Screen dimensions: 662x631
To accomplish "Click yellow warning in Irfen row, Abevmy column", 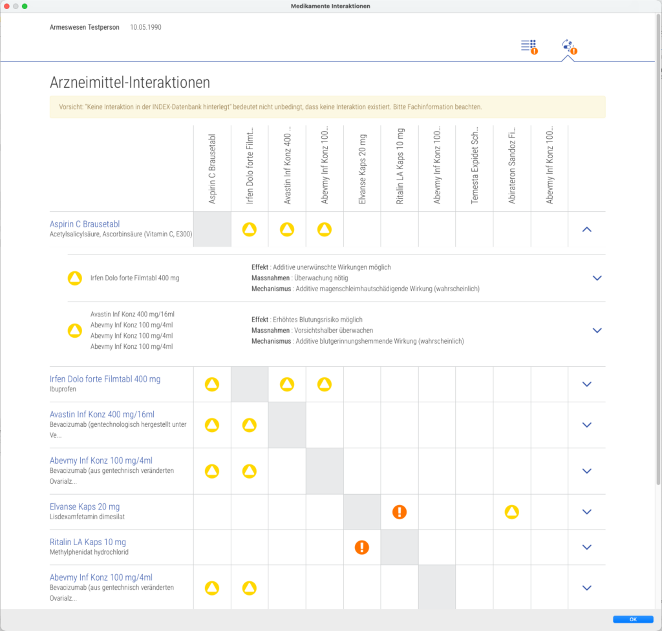I will click(x=325, y=384).
